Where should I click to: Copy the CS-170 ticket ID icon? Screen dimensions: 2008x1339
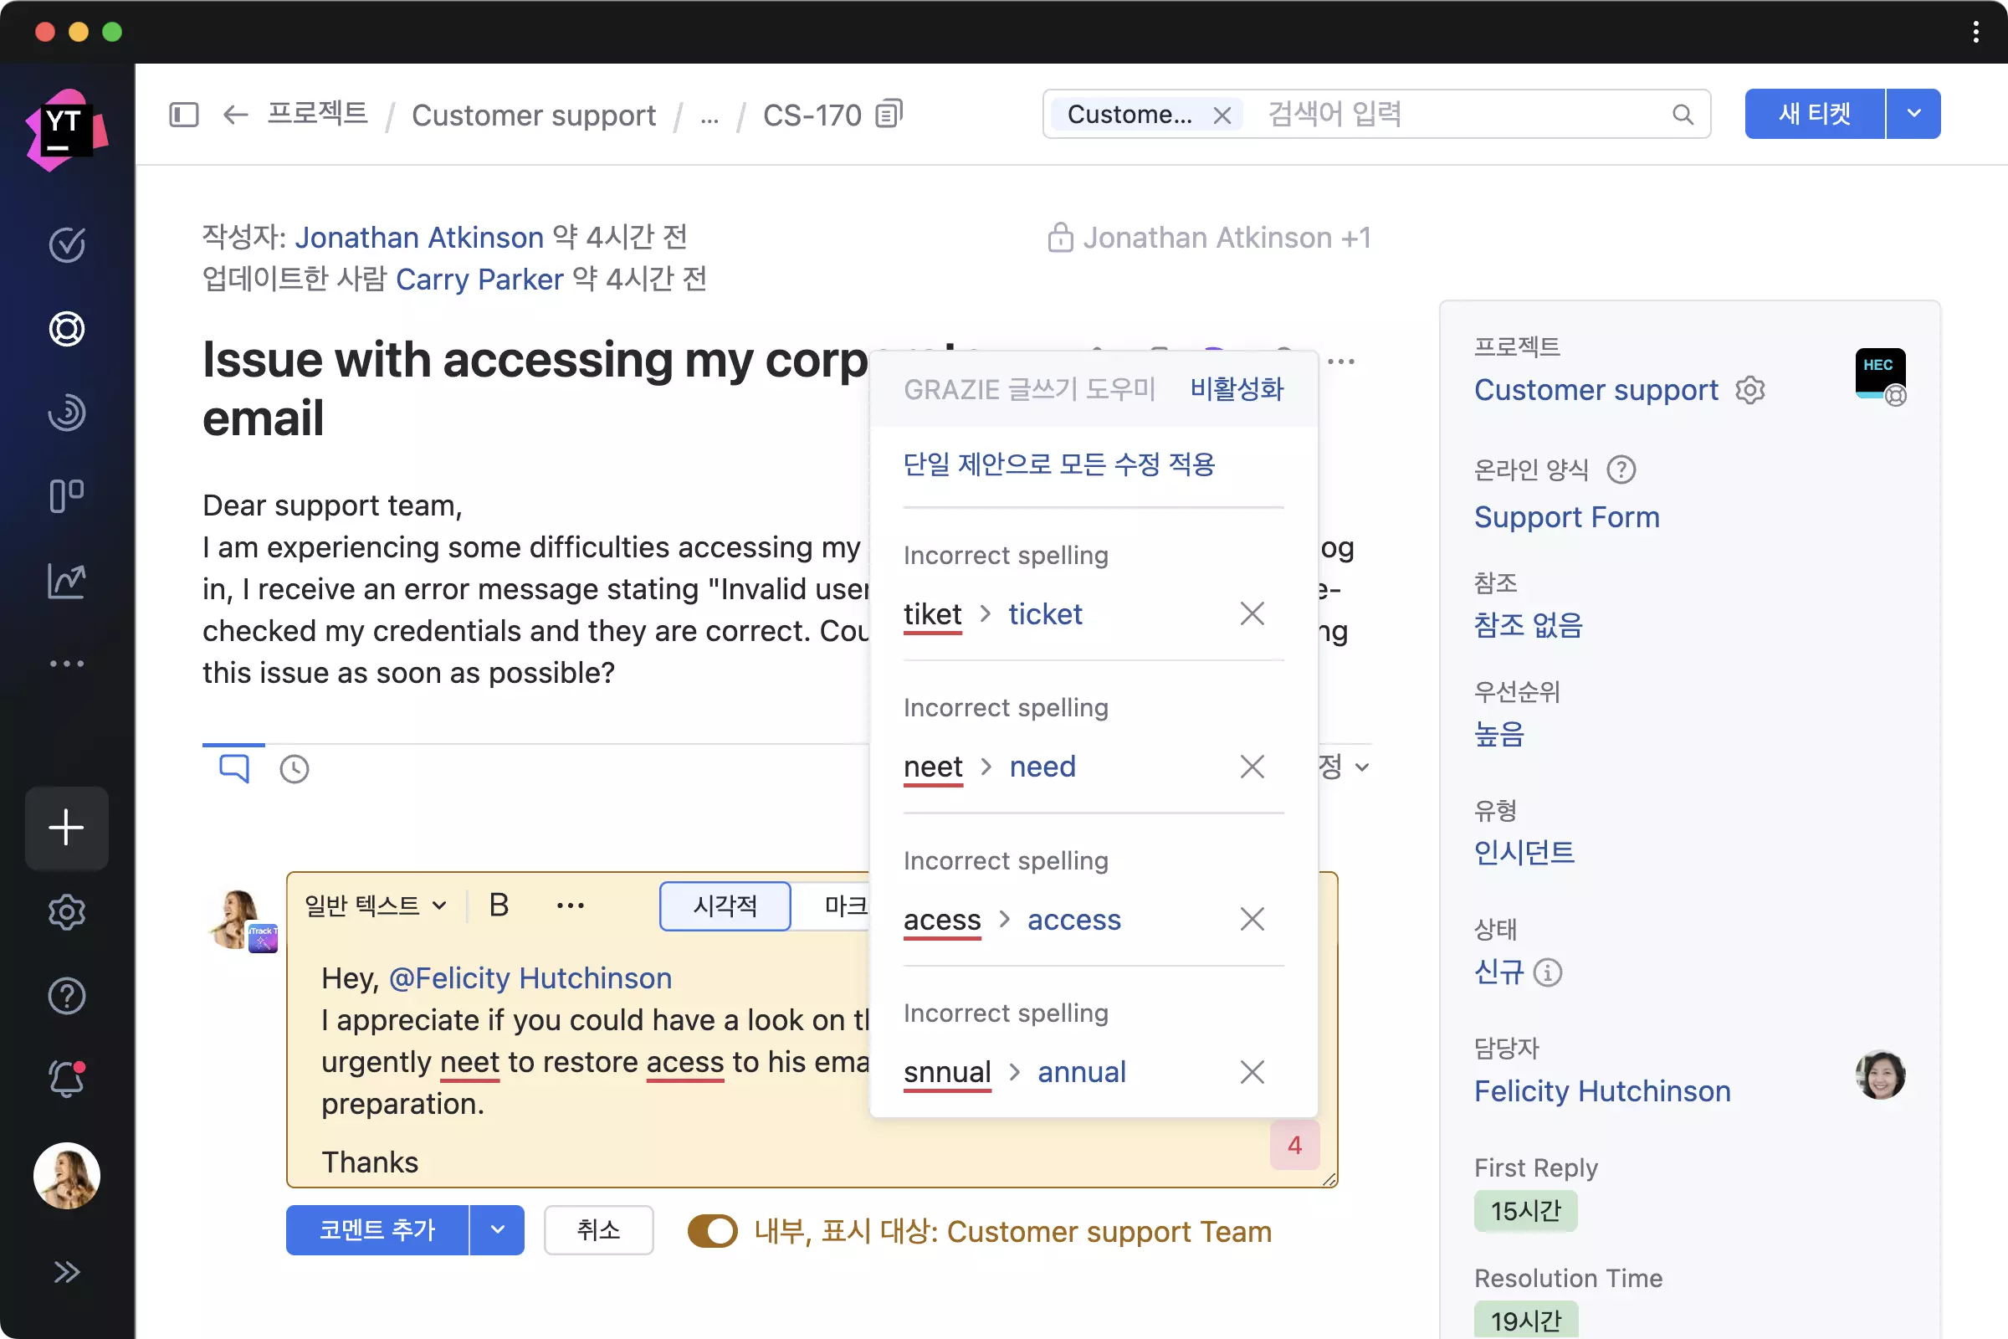click(889, 114)
